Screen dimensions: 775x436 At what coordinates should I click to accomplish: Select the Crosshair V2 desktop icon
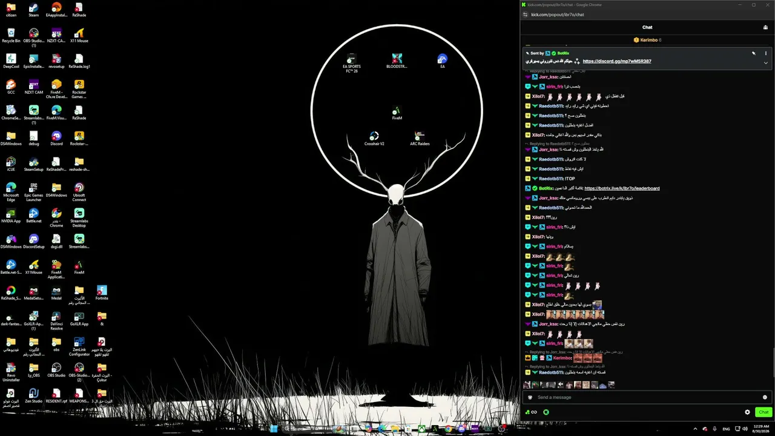pyautogui.click(x=374, y=139)
